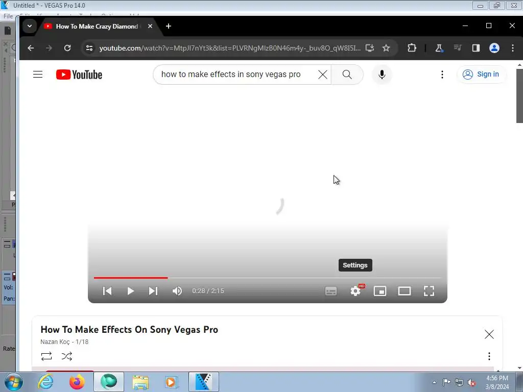This screenshot has height=392, width=523.
Task: Toggle Chrome side panel
Action: pyautogui.click(x=476, y=48)
